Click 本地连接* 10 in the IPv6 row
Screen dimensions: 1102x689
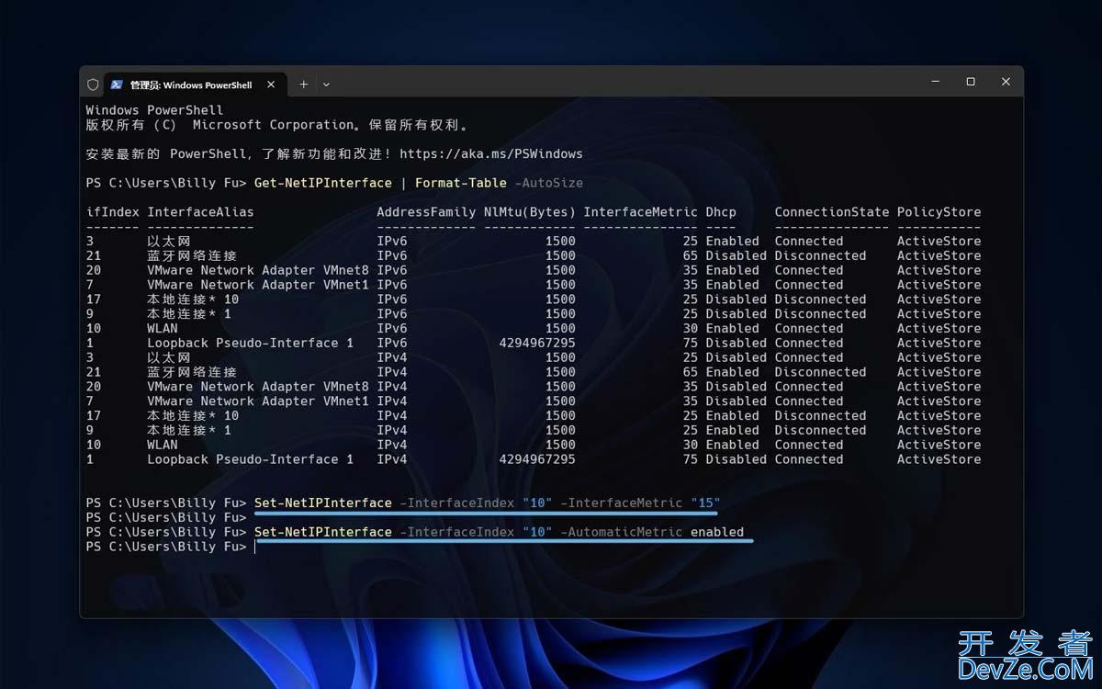[x=193, y=299]
